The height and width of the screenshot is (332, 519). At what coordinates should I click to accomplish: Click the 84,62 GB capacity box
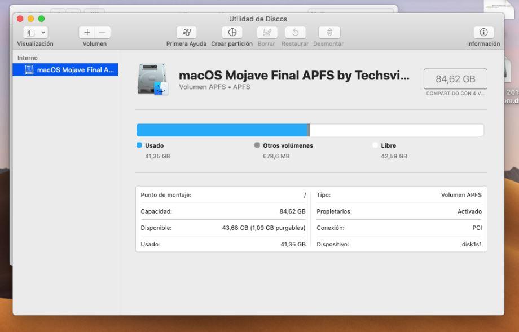click(x=455, y=79)
